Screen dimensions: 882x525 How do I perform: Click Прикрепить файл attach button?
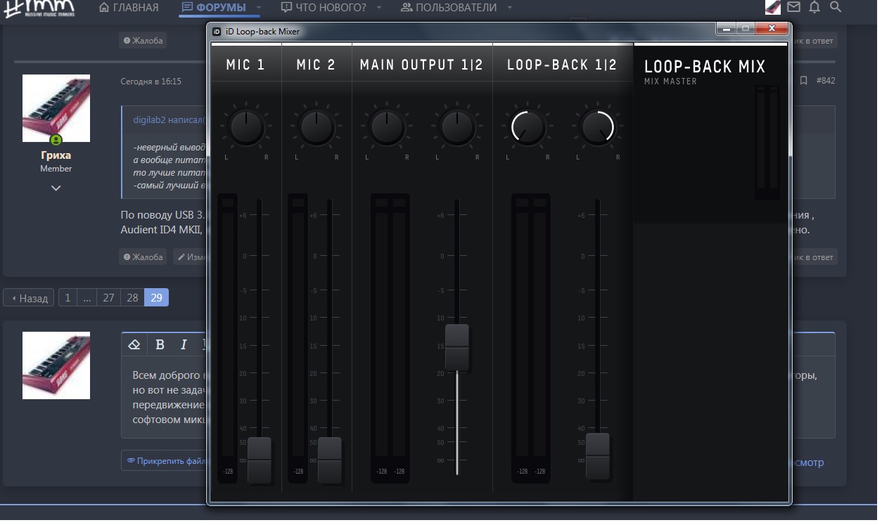tap(164, 461)
